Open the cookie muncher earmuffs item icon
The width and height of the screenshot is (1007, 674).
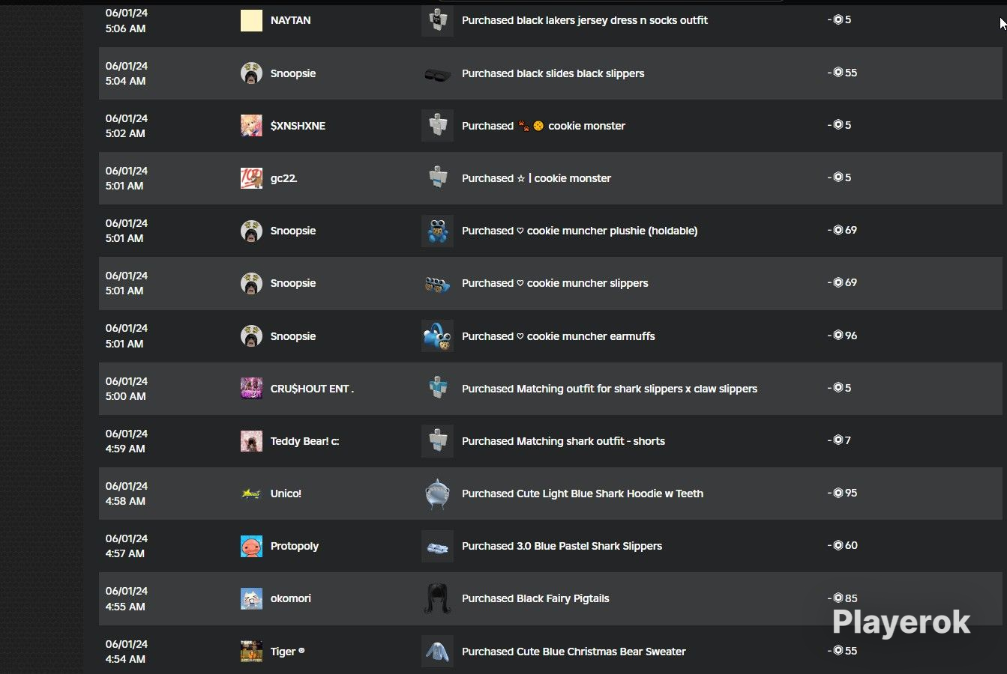coord(437,336)
